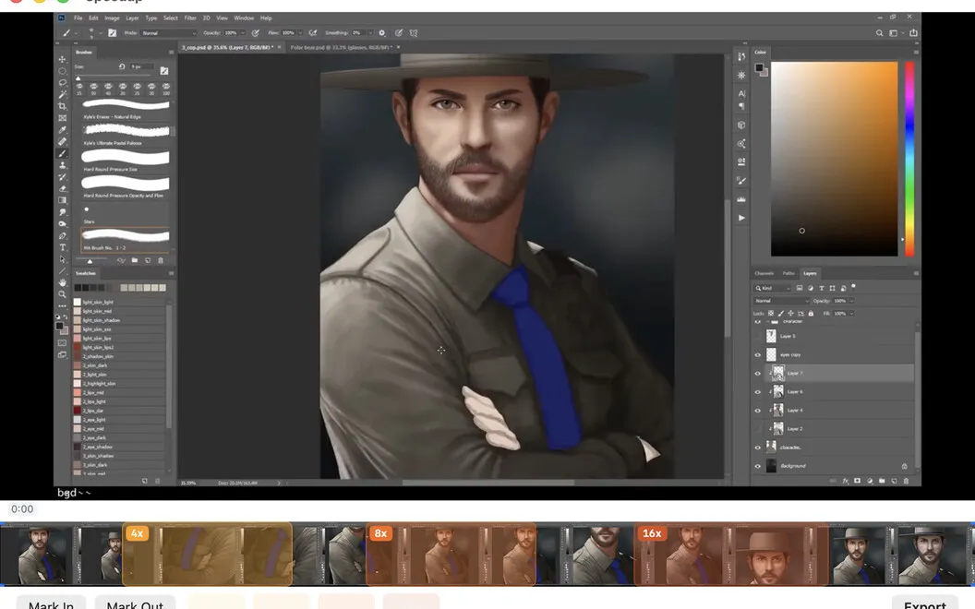This screenshot has width=975, height=609.
Task: Click the foreground color swatch in Color panel
Action: click(759, 67)
